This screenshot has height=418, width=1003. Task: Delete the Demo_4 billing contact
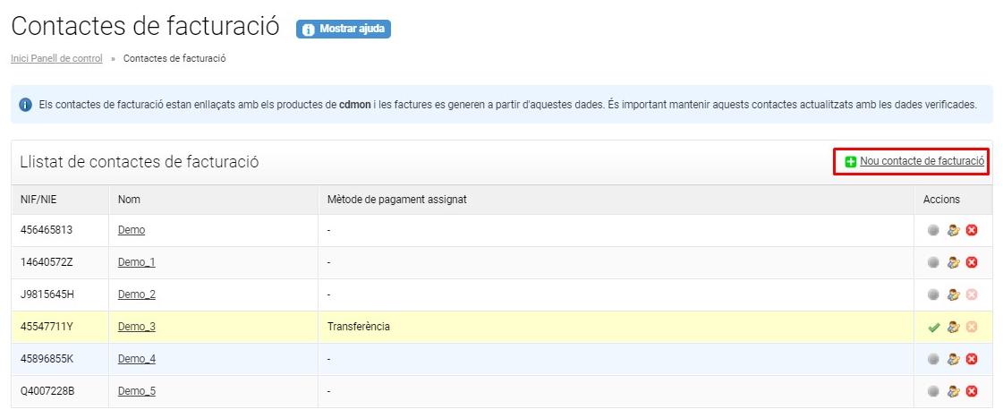tap(972, 358)
